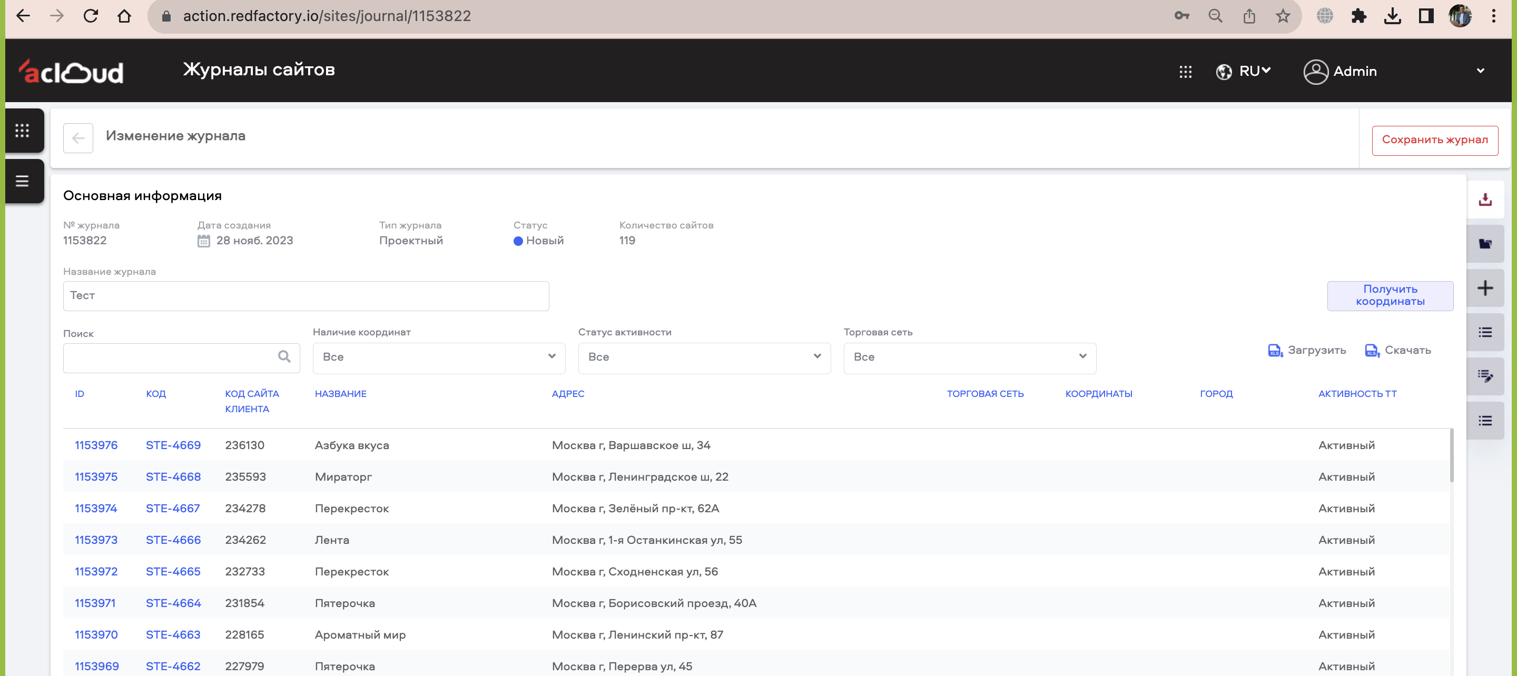This screenshot has width=1517, height=676.
Task: Click right panel folder icon
Action: pos(1485,244)
